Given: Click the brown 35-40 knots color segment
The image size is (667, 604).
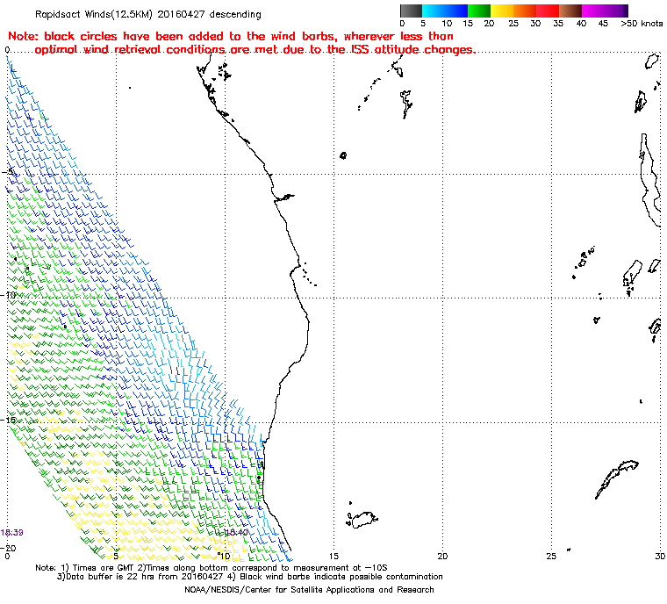Looking at the screenshot, I should click(570, 11).
